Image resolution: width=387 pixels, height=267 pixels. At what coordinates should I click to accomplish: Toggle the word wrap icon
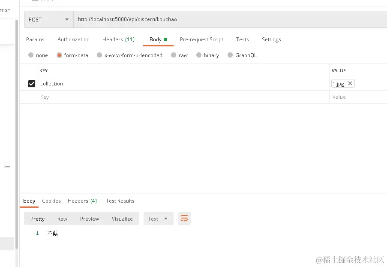click(184, 218)
